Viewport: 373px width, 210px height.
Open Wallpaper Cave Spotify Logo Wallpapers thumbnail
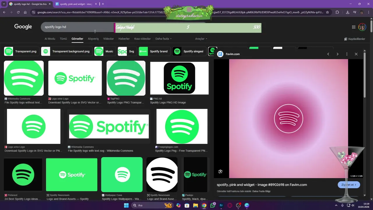point(122,174)
